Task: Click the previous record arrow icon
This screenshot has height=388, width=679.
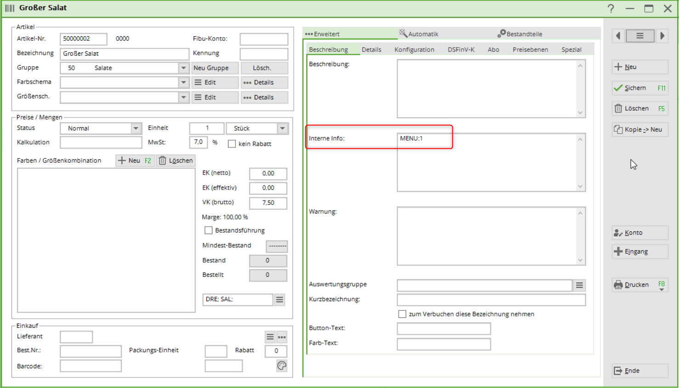Action: (x=618, y=36)
